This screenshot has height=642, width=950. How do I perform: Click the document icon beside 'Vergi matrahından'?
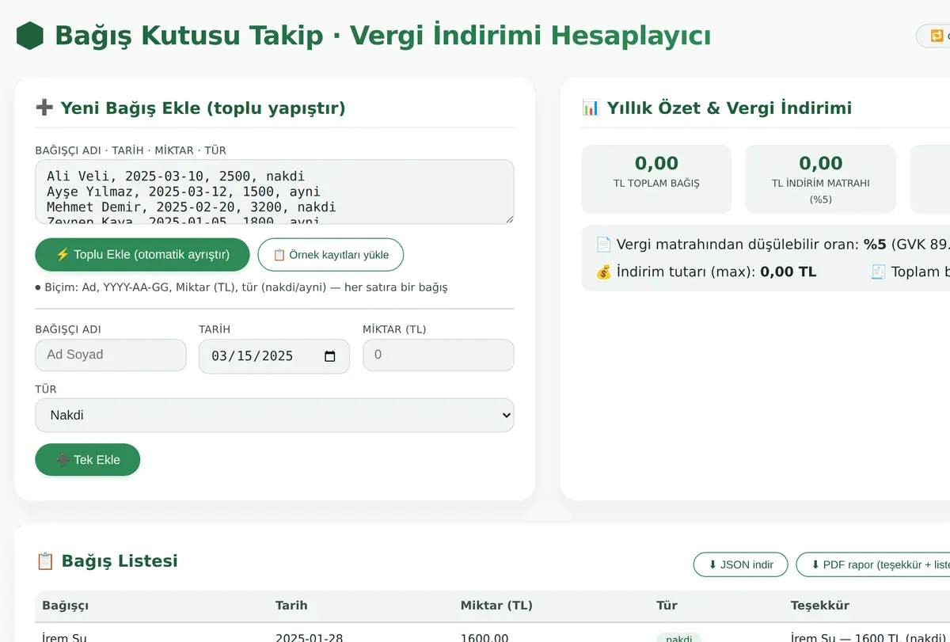pos(603,245)
